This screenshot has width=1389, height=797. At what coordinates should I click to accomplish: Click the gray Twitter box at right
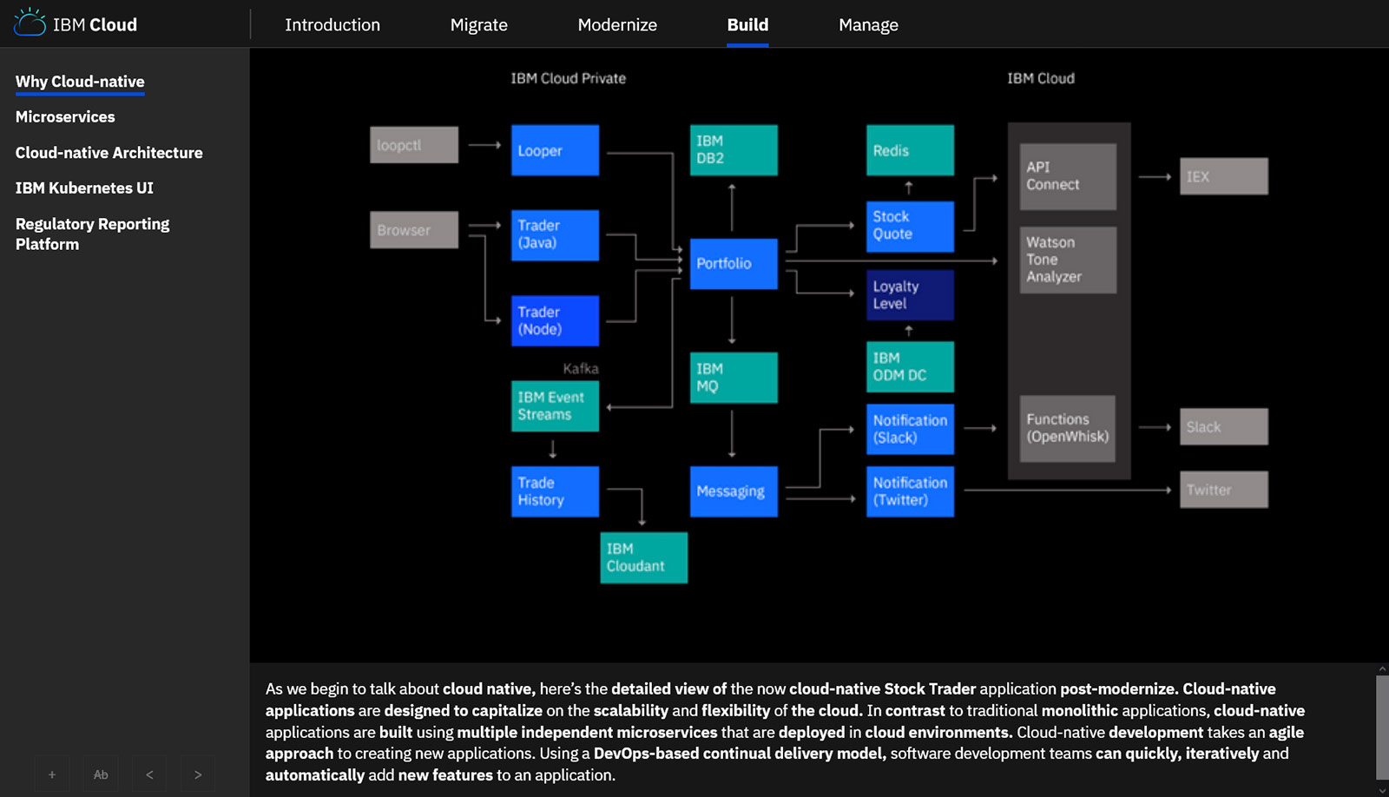(1223, 490)
